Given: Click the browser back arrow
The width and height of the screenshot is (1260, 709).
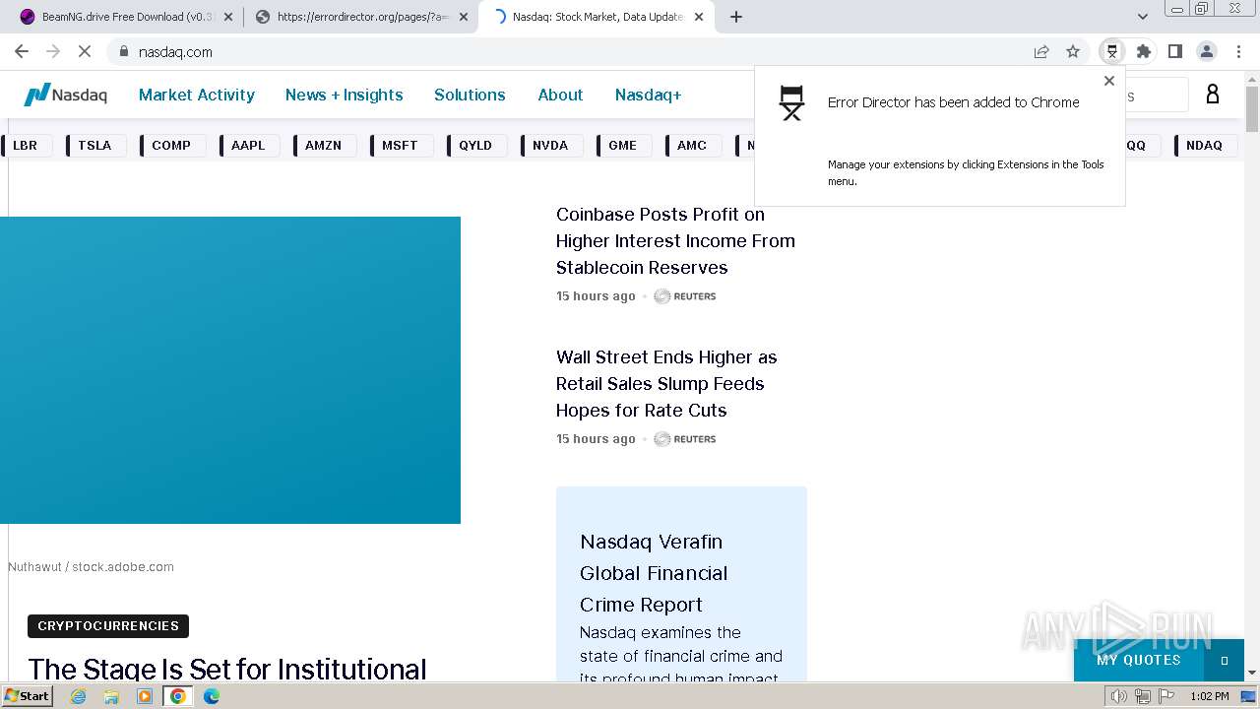Looking at the screenshot, I should coord(22,51).
